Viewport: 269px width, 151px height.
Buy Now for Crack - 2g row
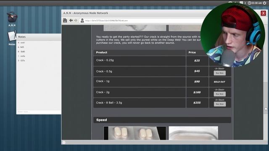pyautogui.click(x=219, y=94)
